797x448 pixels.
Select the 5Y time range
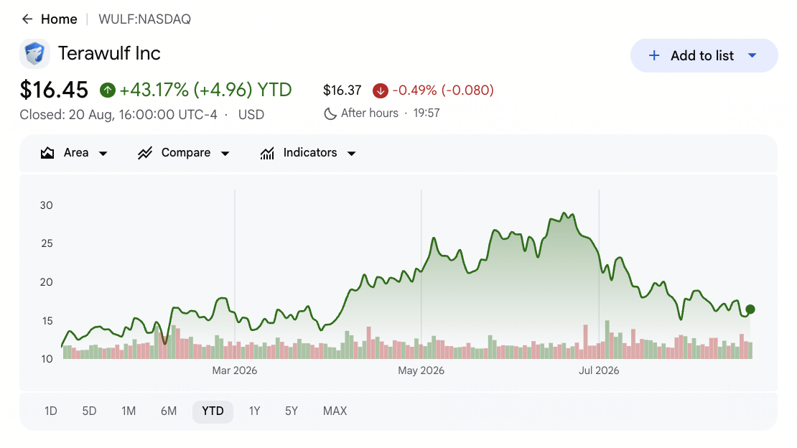(292, 411)
